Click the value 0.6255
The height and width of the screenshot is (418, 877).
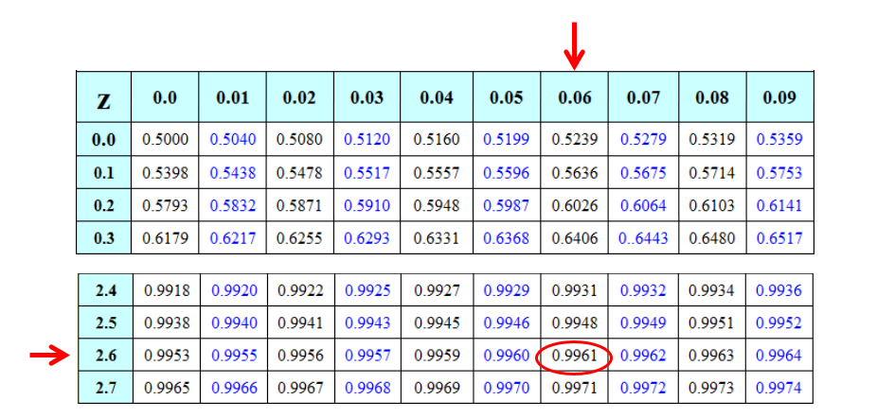tap(300, 237)
